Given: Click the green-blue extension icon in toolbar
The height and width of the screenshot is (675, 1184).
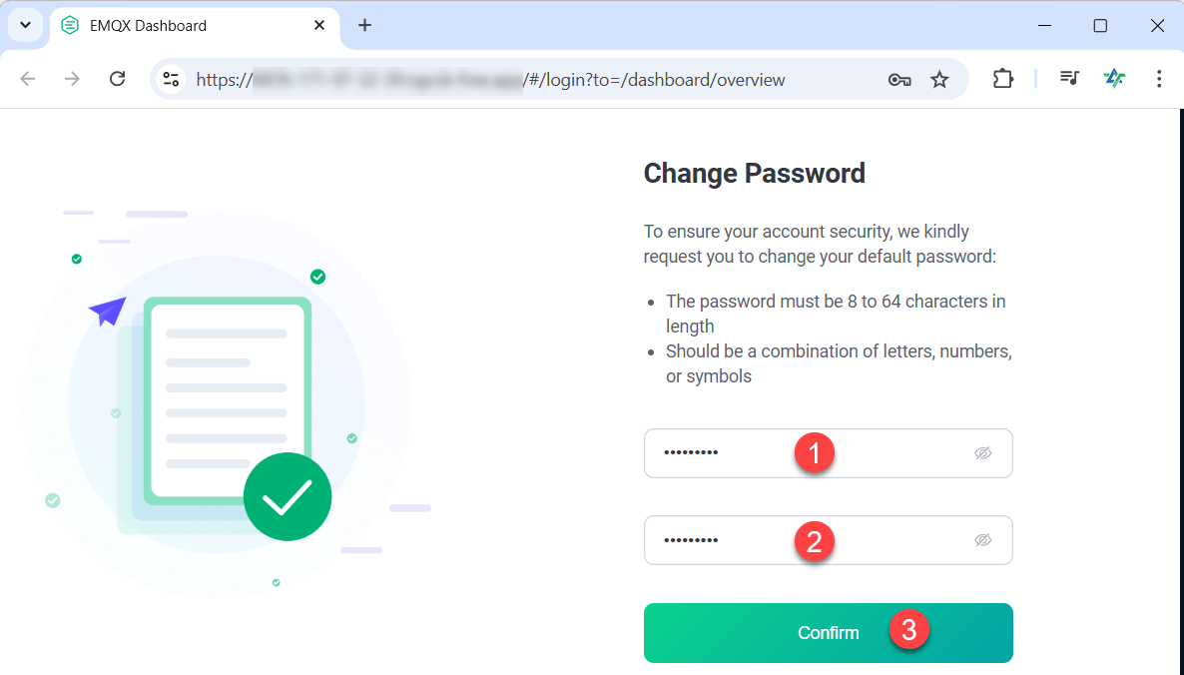Looking at the screenshot, I should click(1114, 78).
